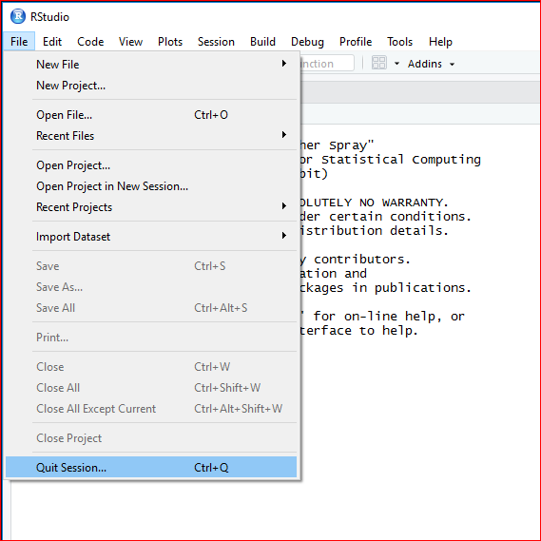Viewport: 541px width, 541px height.
Task: Open the Session menu
Action: 216,42
